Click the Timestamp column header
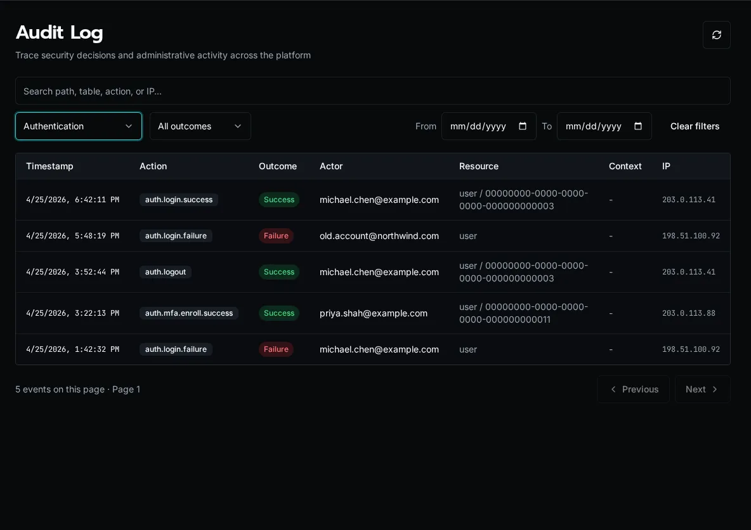751x530 pixels. (x=50, y=166)
